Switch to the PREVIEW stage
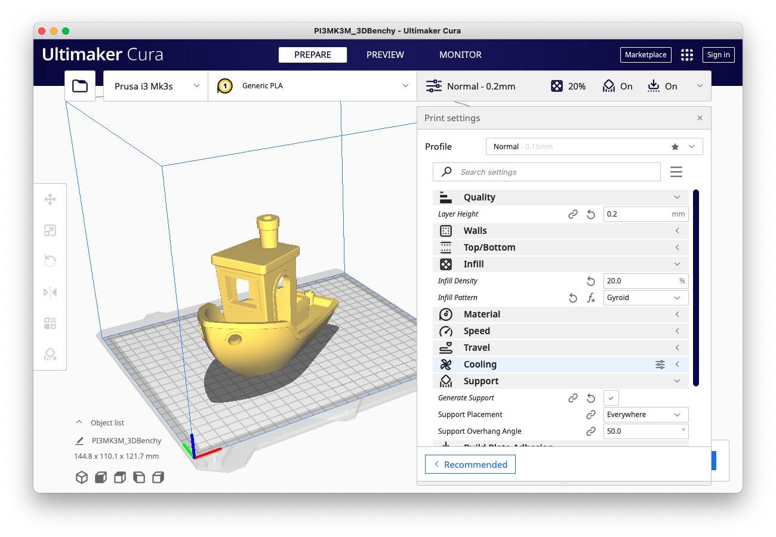Screen dimensions: 776x537 click(x=385, y=55)
